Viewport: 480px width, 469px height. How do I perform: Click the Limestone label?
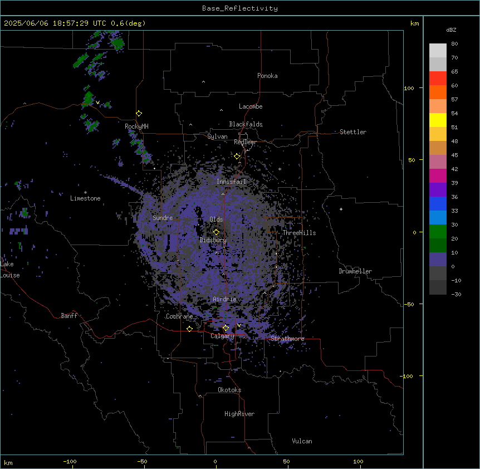[85, 198]
